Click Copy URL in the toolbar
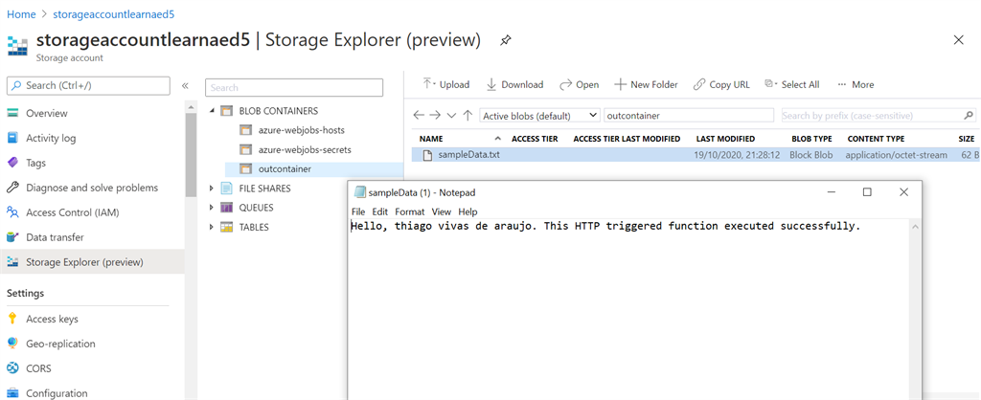The width and height of the screenshot is (981, 400). [x=721, y=84]
